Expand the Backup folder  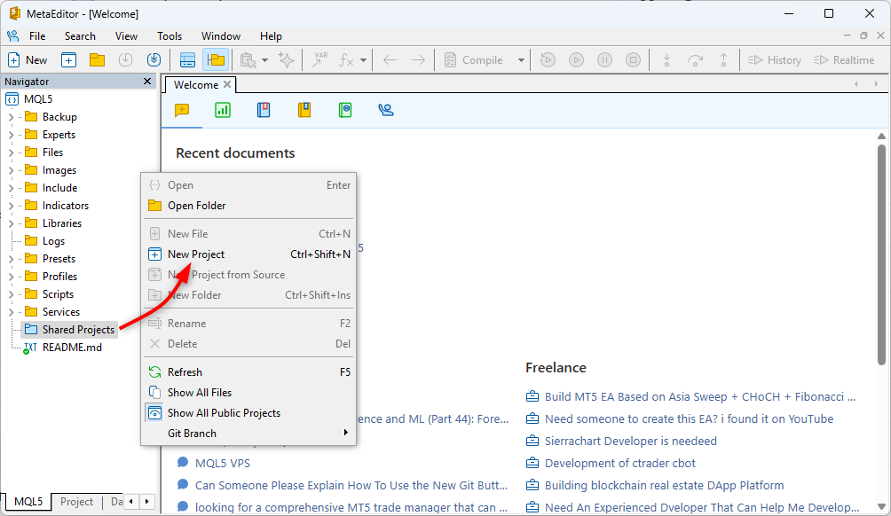click(11, 117)
